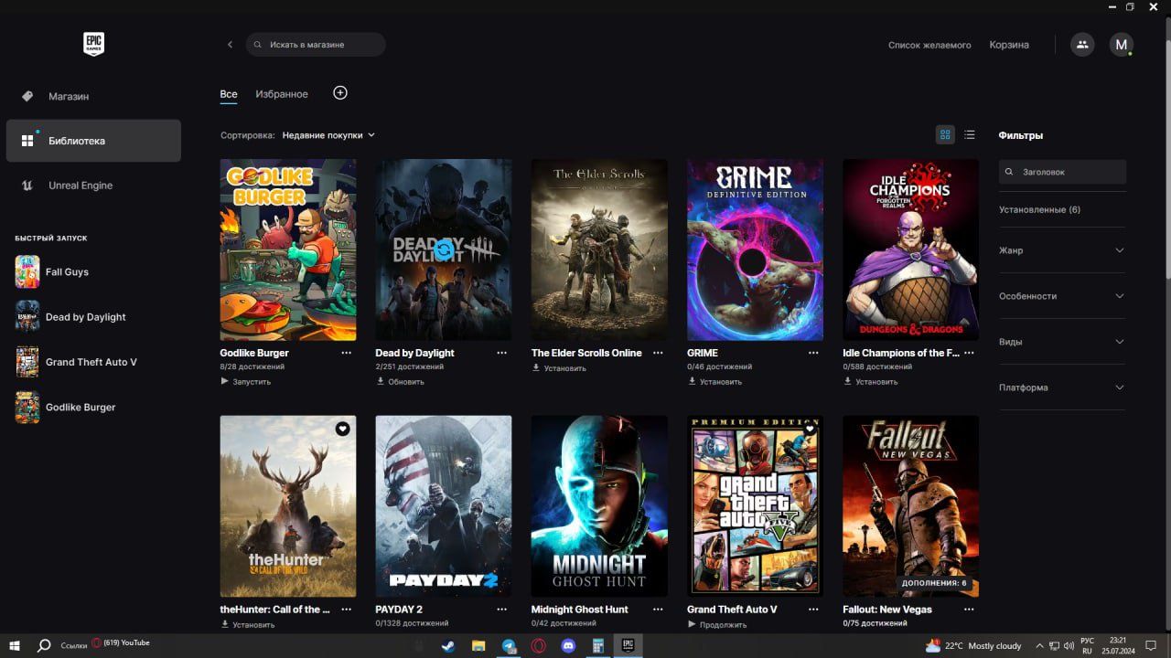This screenshot has height=658, width=1171.
Task: Open Midnight Ghost Hunt options menu
Action: tap(658, 610)
